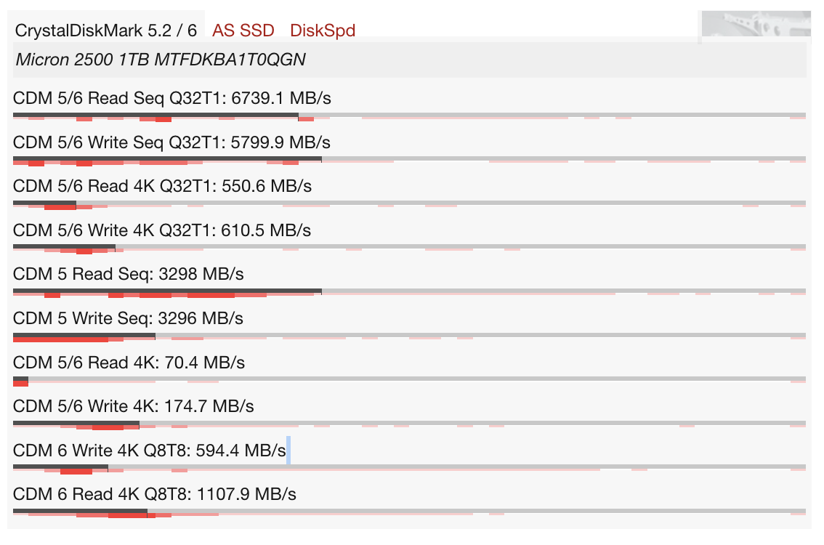
Task: Click the short bar under Read 4K 70.4 MB/s
Action: [20, 380]
